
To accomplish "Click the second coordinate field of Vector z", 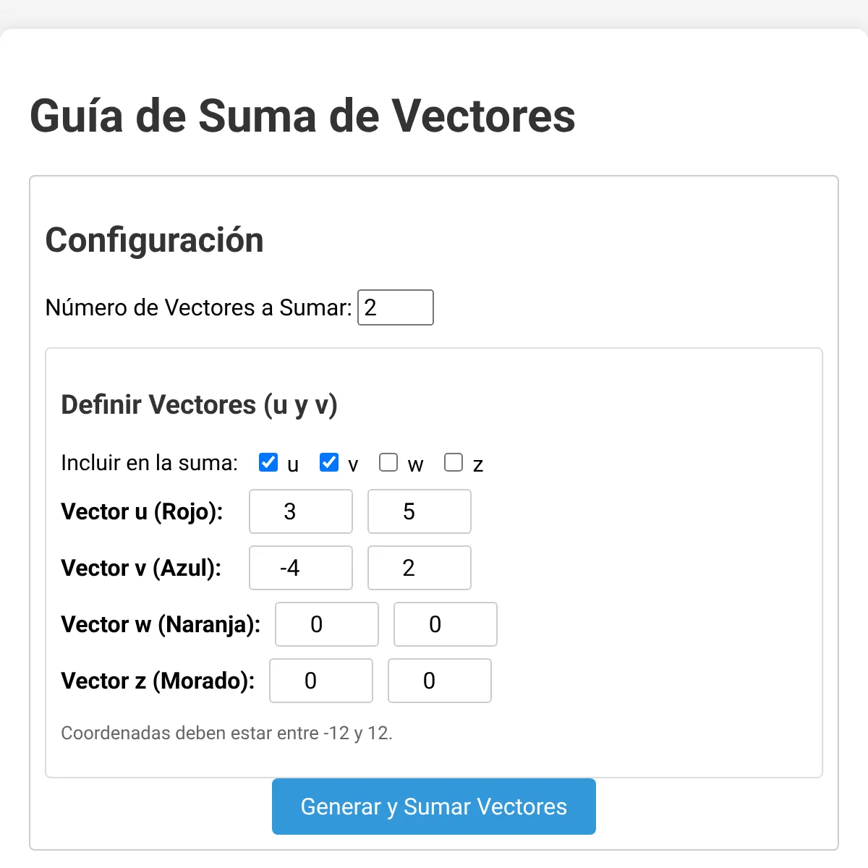I will pyautogui.click(x=440, y=681).
